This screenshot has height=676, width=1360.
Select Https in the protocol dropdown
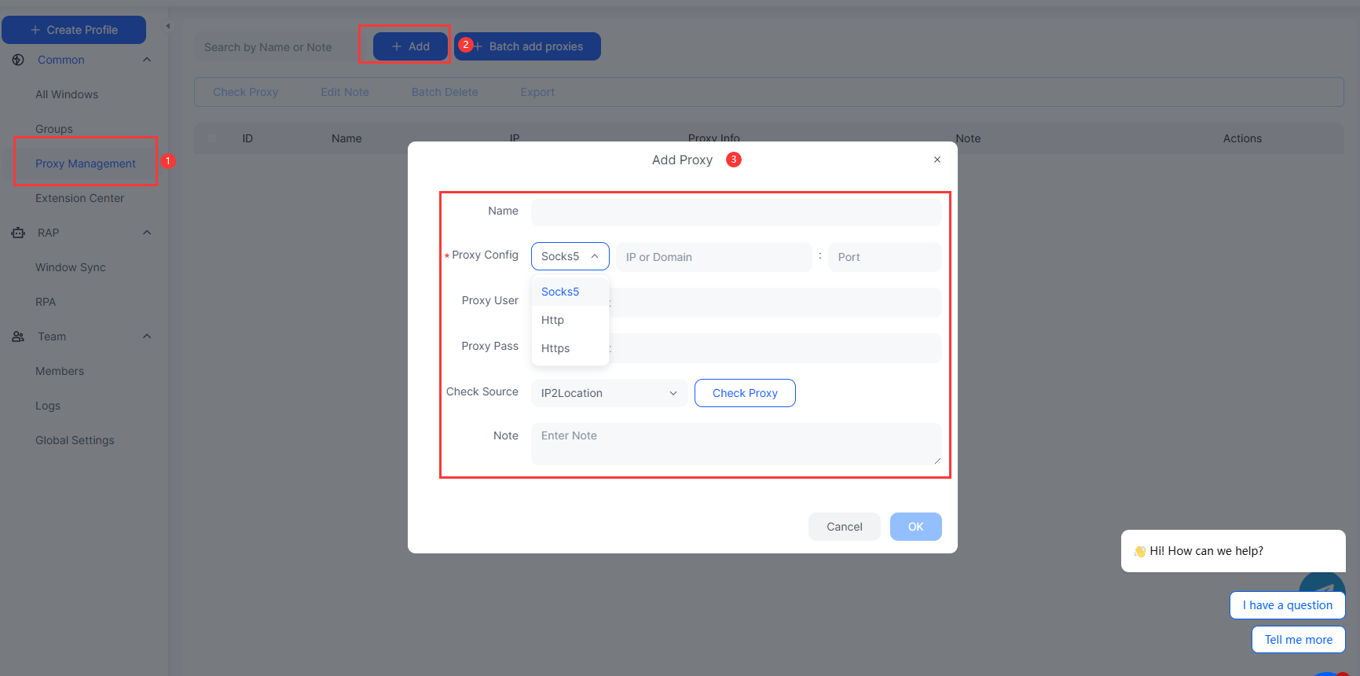pyautogui.click(x=555, y=348)
